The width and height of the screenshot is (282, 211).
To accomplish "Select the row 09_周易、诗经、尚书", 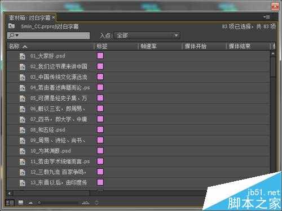I will tap(138, 140).
